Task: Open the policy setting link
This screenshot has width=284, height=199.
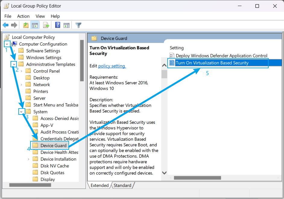Action: click(x=112, y=66)
